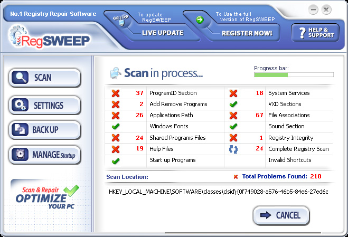Click the arrow icon on CANCEL button
Image resolution: width=348 pixels, height=237 pixels.
[x=266, y=215]
